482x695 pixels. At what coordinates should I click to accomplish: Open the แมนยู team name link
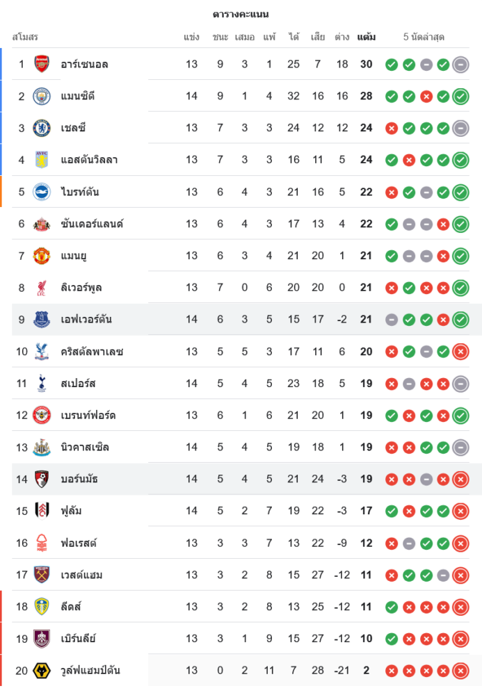tap(74, 256)
